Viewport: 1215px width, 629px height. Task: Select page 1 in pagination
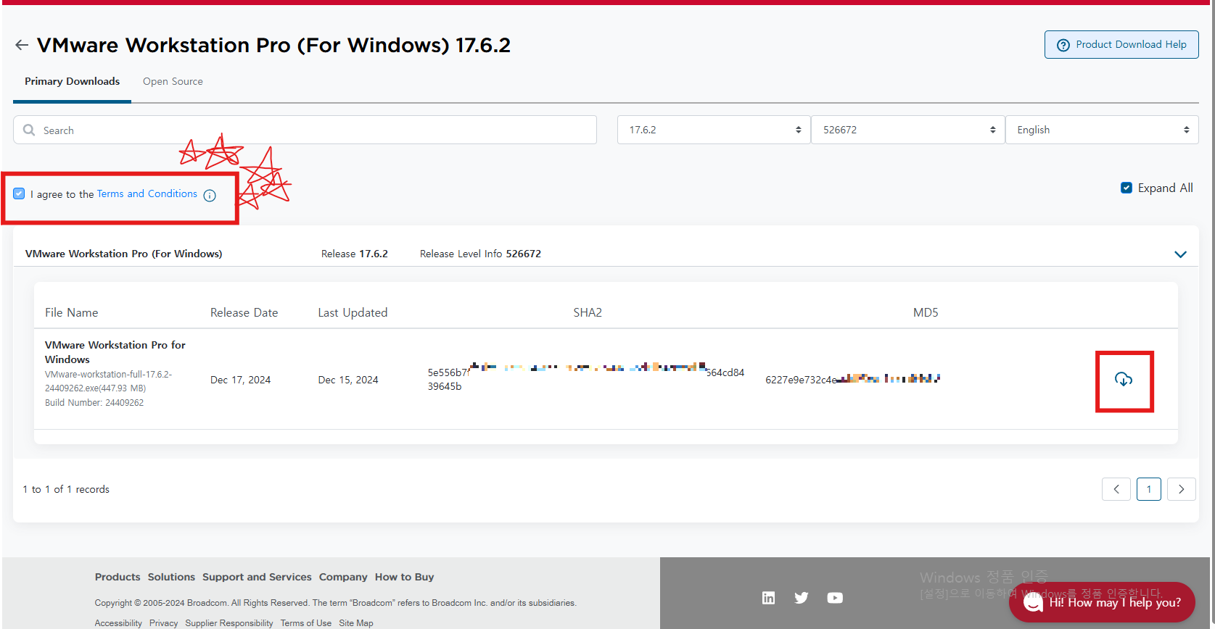tap(1149, 489)
